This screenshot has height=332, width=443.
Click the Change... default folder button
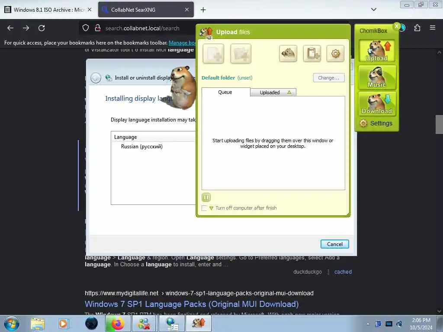[x=329, y=78]
